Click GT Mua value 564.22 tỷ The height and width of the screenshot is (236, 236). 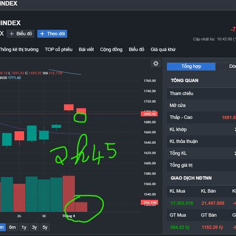[x=180, y=227]
